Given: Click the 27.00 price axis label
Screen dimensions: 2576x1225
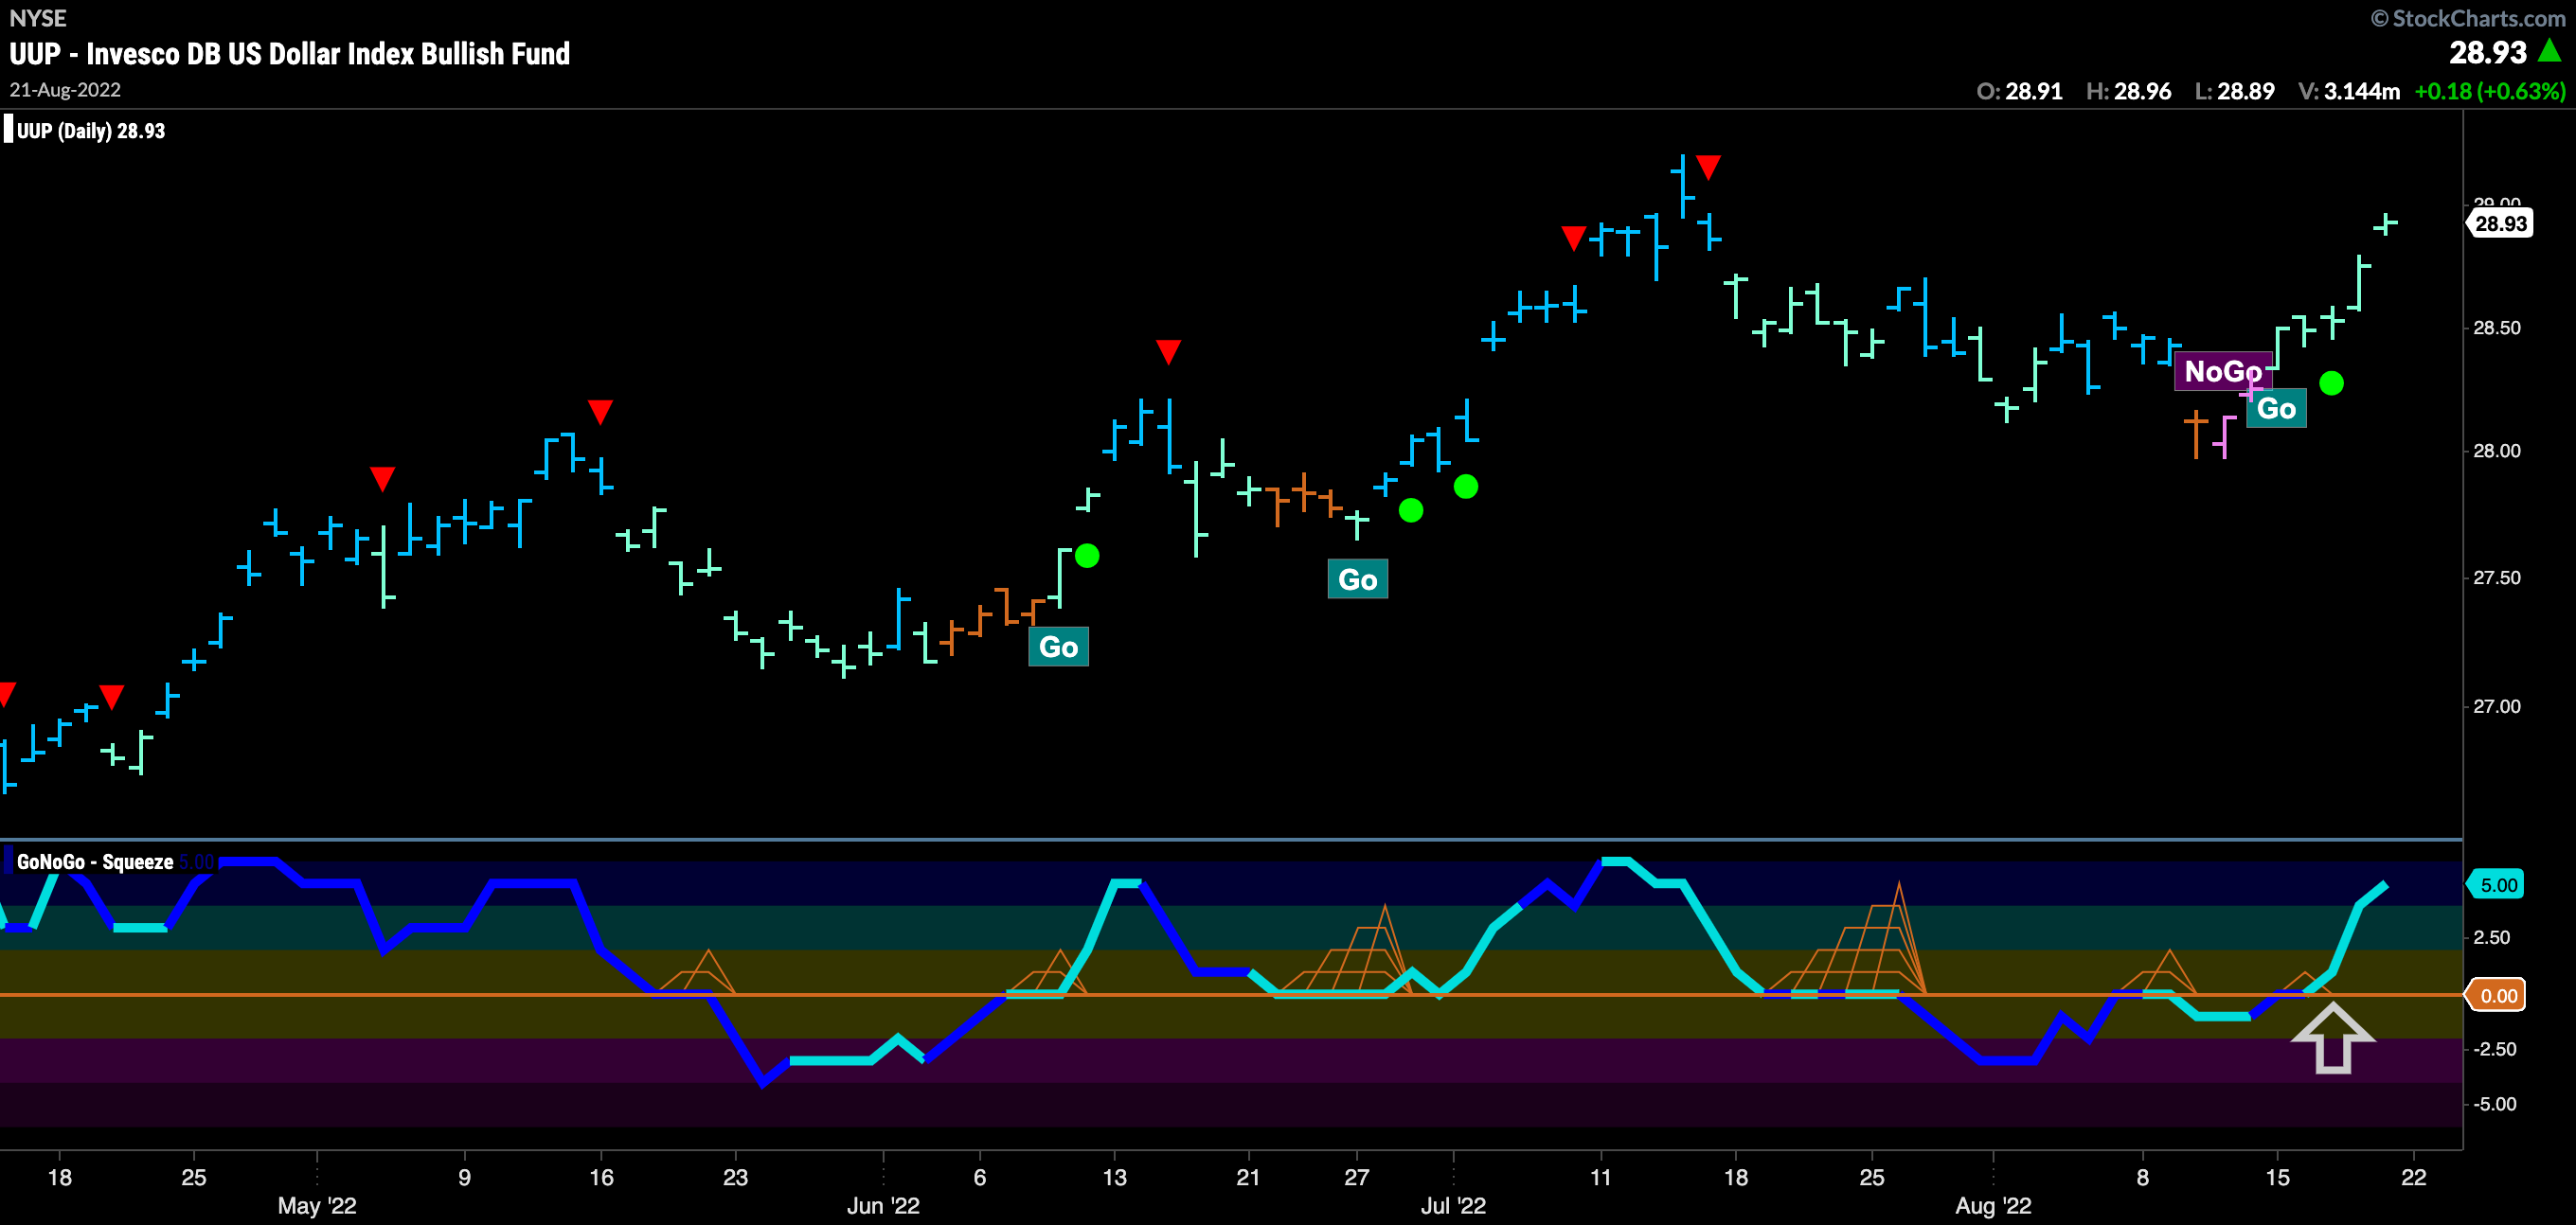Looking at the screenshot, I should [x=2497, y=707].
